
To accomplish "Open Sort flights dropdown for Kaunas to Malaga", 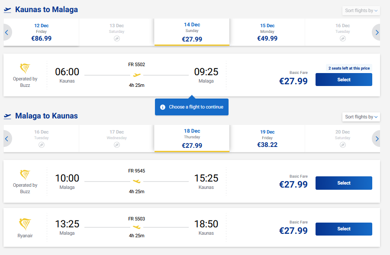I will (361, 10).
